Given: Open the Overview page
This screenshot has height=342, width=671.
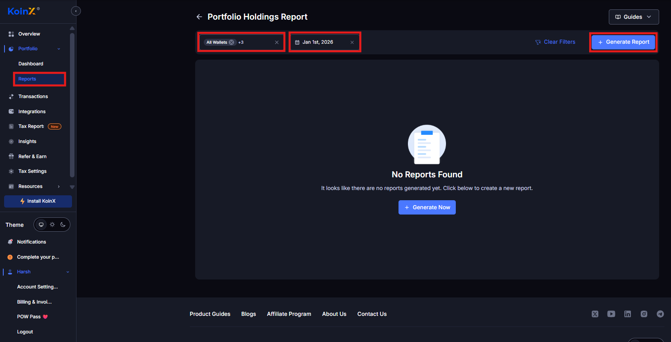Looking at the screenshot, I should coord(29,34).
